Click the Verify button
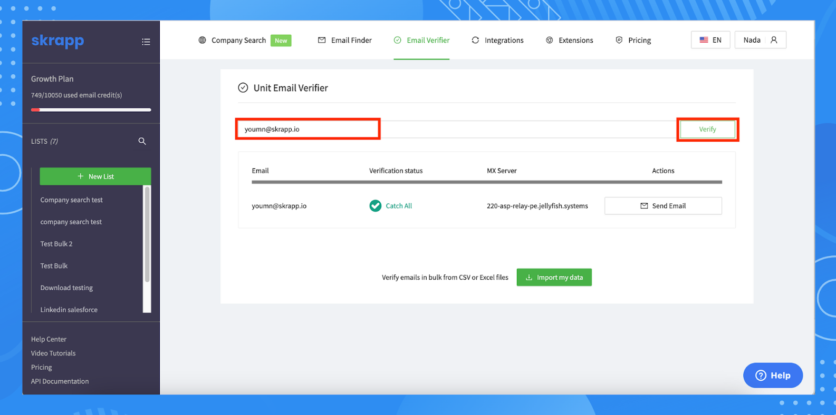The width and height of the screenshot is (836, 415). point(708,129)
